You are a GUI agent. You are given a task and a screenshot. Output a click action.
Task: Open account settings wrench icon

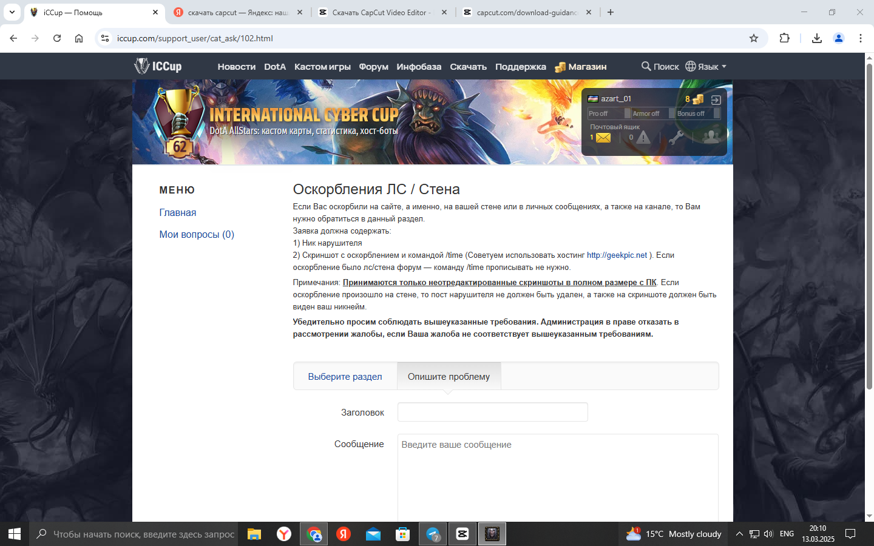(x=676, y=137)
